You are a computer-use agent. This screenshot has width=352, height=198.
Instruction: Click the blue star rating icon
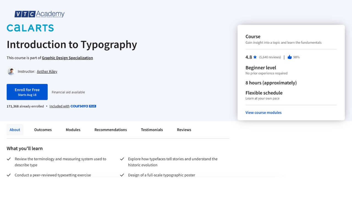click(x=255, y=57)
